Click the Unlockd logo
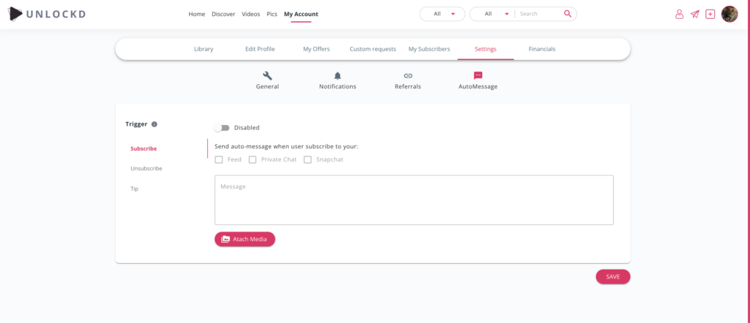 [47, 14]
